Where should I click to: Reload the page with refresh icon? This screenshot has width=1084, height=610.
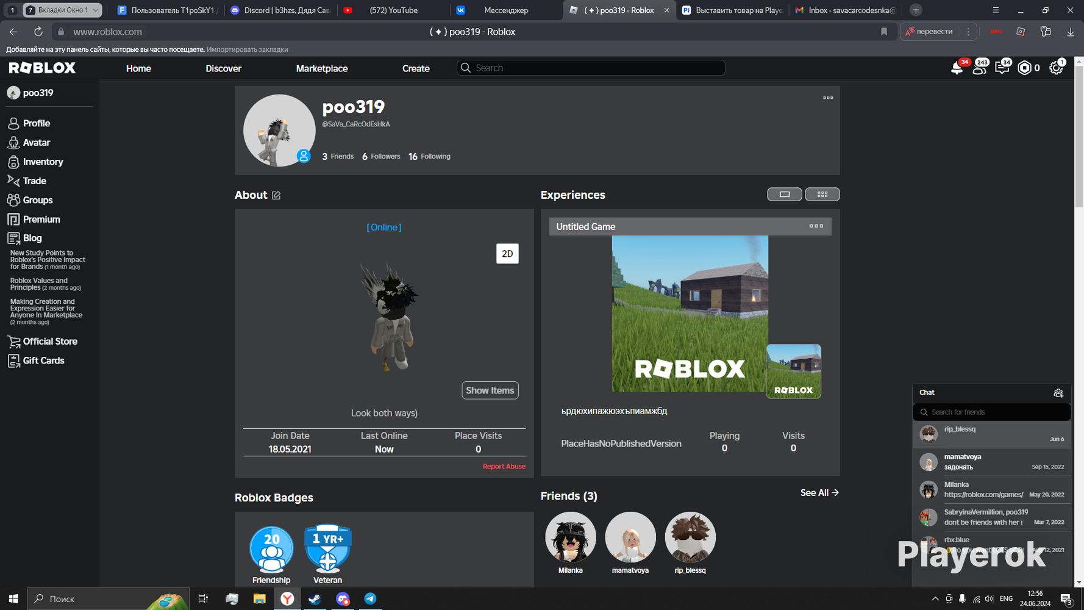(38, 32)
